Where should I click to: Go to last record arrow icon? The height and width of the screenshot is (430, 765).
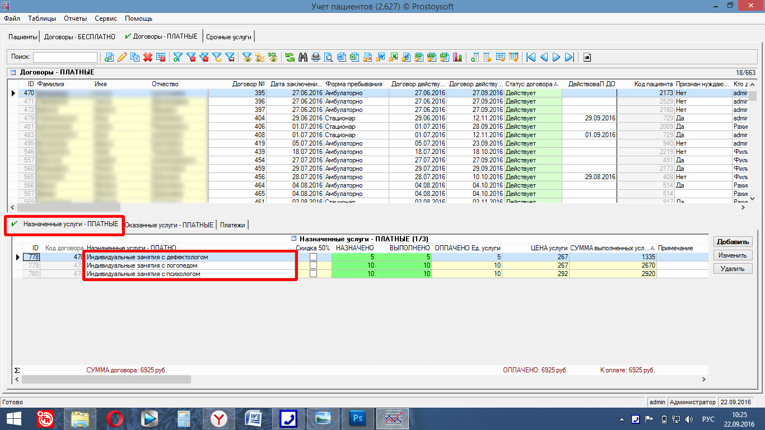[570, 57]
